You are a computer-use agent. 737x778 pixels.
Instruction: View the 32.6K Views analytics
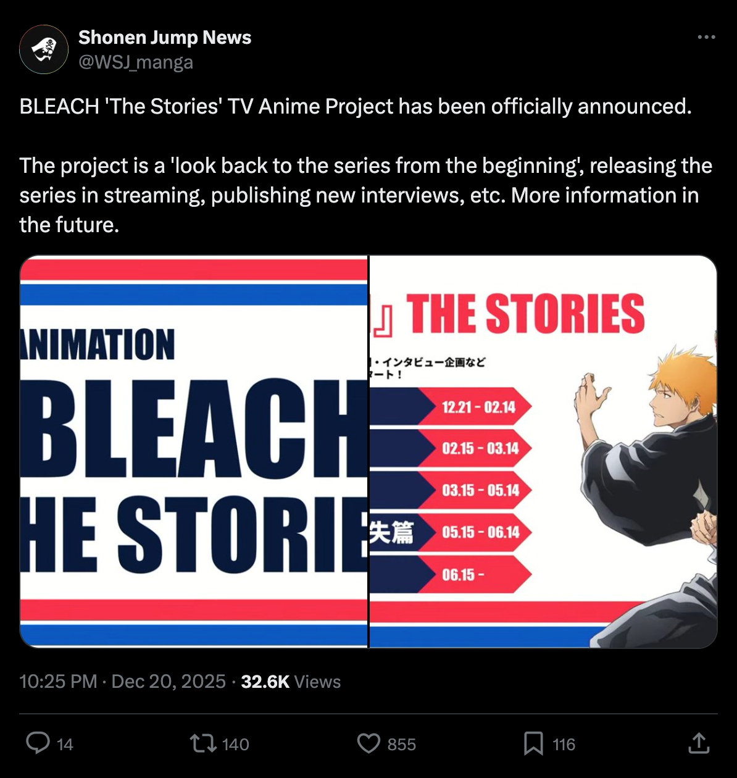coord(291,681)
